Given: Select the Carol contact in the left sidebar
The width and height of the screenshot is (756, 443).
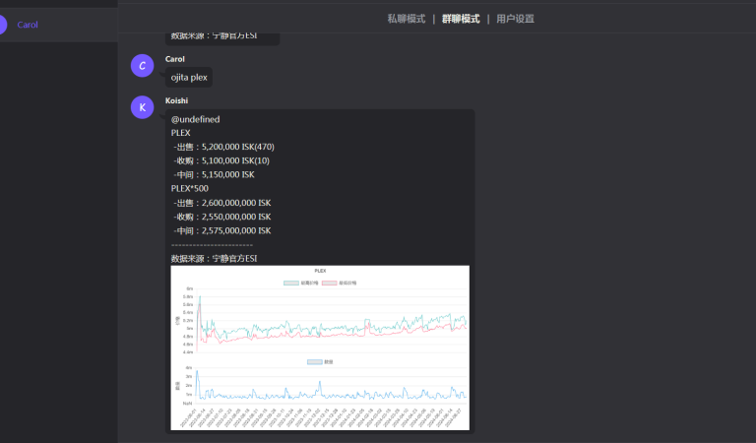Looking at the screenshot, I should [28, 25].
